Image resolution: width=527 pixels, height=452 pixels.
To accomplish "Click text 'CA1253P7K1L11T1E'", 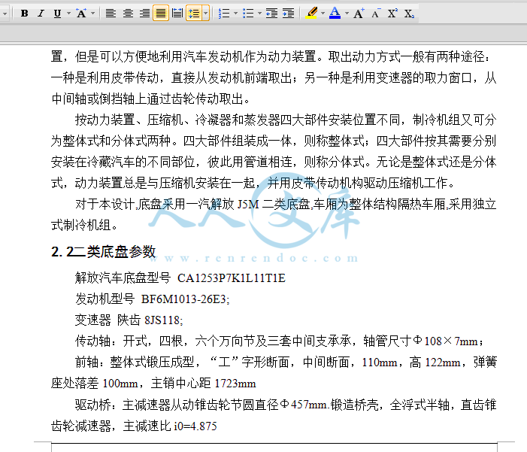I will [x=232, y=278].
